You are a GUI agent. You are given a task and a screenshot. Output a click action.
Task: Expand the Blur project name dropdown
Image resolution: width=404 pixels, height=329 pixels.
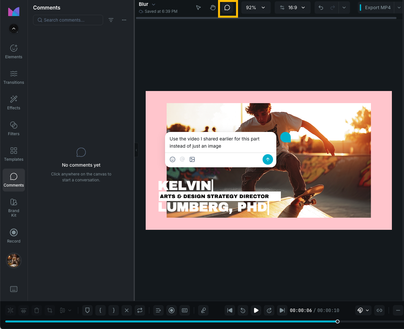click(x=154, y=4)
